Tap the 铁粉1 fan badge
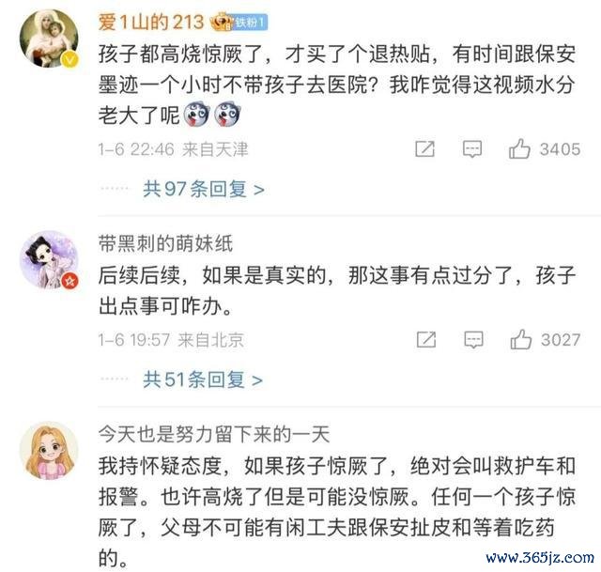Viewport: 601px width, 572px height. tap(251, 23)
